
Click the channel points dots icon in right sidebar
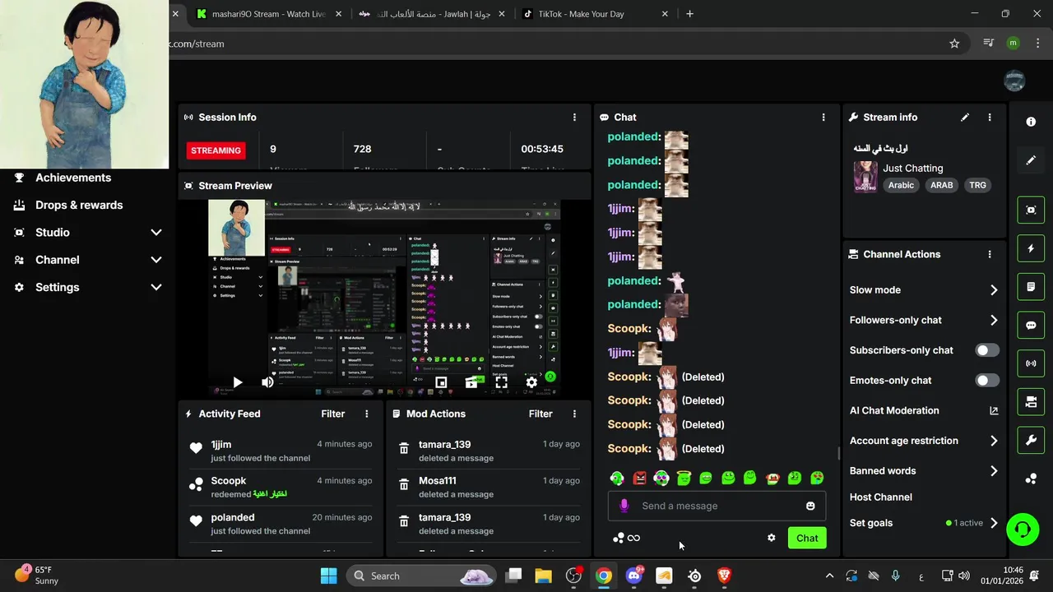[1031, 479]
